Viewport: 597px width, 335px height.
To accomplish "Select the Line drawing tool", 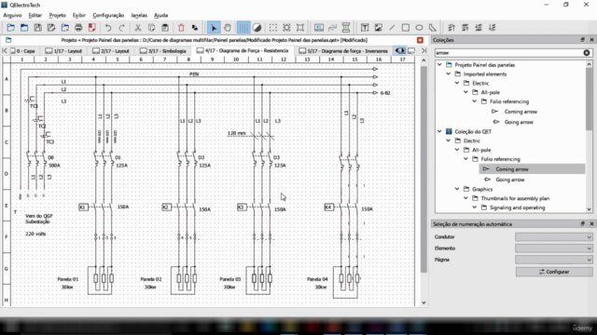I will click(392, 27).
